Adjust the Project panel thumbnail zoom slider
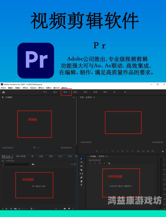The image size is (166, 217). (x=23, y=209)
